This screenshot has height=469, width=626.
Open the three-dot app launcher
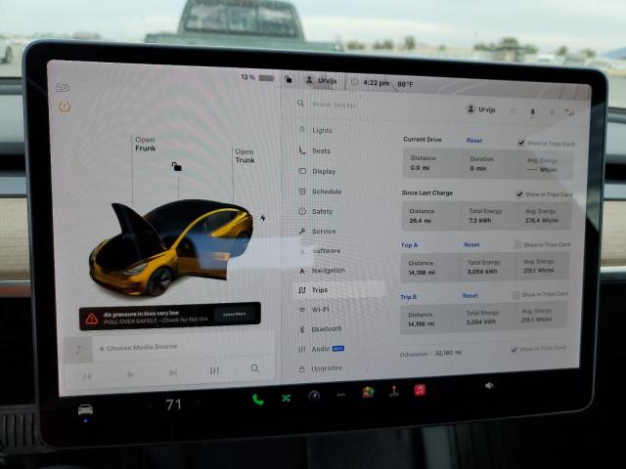click(x=341, y=395)
